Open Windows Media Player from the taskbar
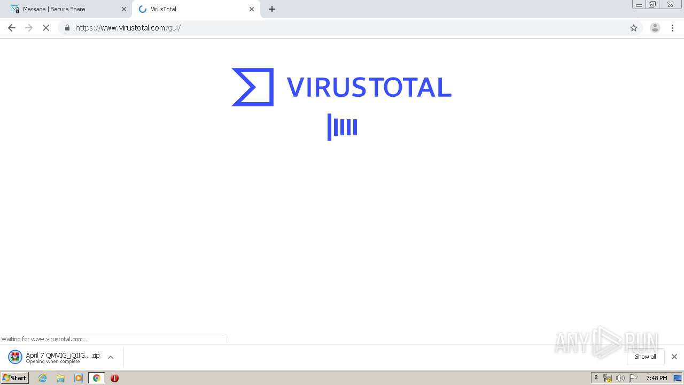684x385 pixels. (x=79, y=378)
